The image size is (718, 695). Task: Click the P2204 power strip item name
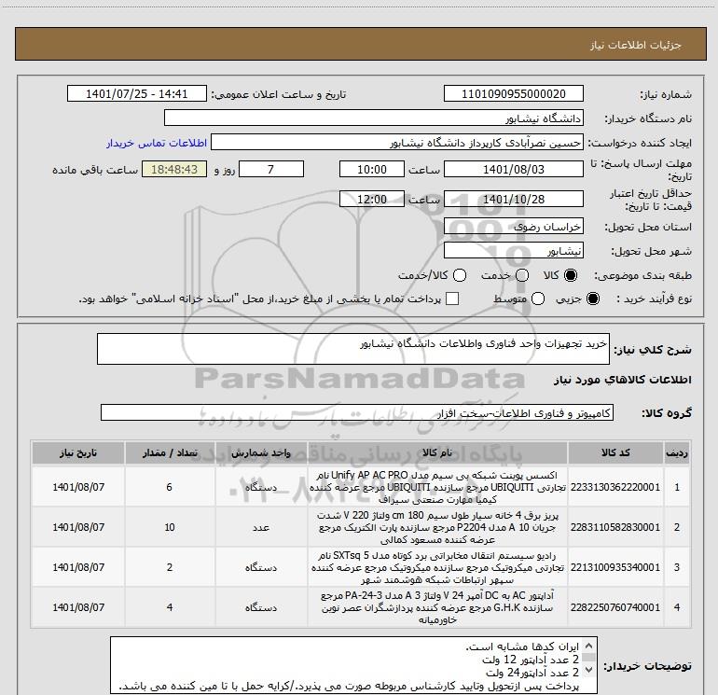click(x=437, y=527)
